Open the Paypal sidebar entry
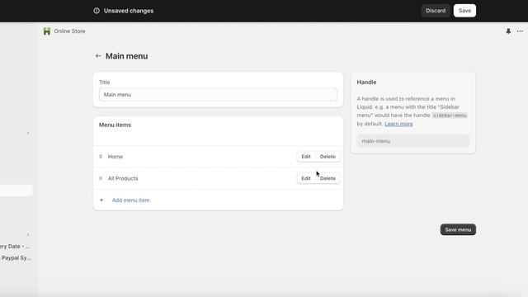The image size is (528, 297). click(16, 257)
